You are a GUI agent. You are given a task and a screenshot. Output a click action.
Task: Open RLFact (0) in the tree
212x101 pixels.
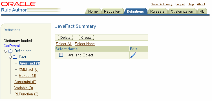pos(27,76)
